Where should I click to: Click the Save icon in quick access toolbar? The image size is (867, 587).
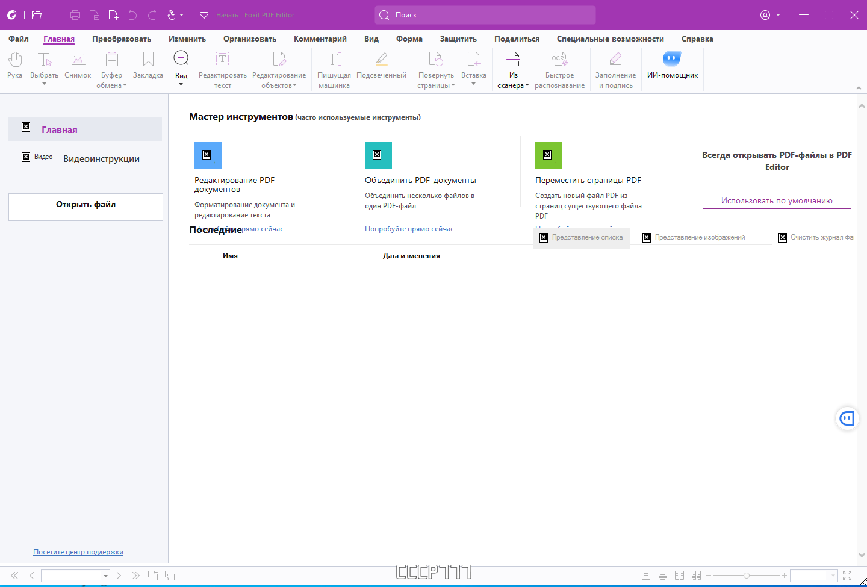(56, 15)
